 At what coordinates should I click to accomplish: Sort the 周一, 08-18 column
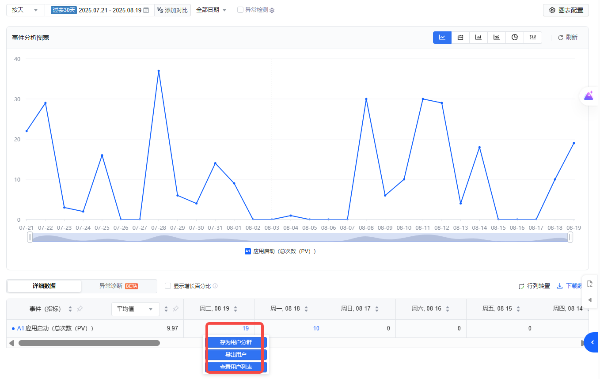point(306,309)
